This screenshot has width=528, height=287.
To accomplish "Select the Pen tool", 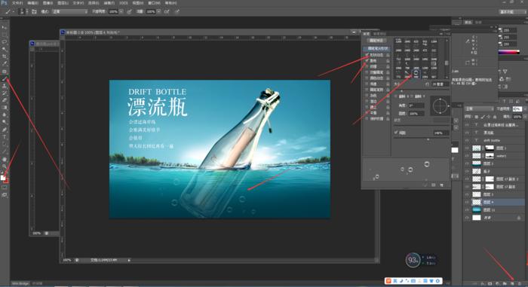I will click(5, 130).
